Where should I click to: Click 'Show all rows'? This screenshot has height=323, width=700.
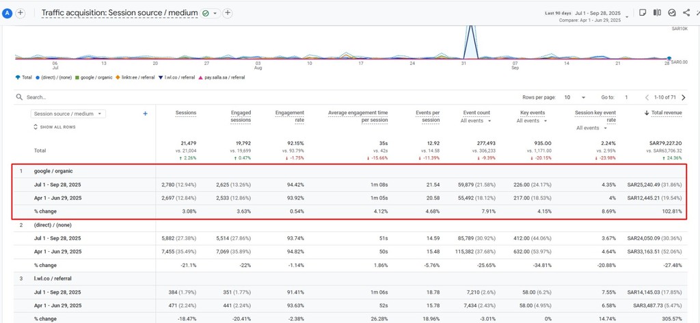[x=57, y=127]
